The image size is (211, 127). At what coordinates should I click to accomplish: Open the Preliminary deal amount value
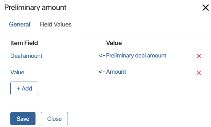[136, 56]
